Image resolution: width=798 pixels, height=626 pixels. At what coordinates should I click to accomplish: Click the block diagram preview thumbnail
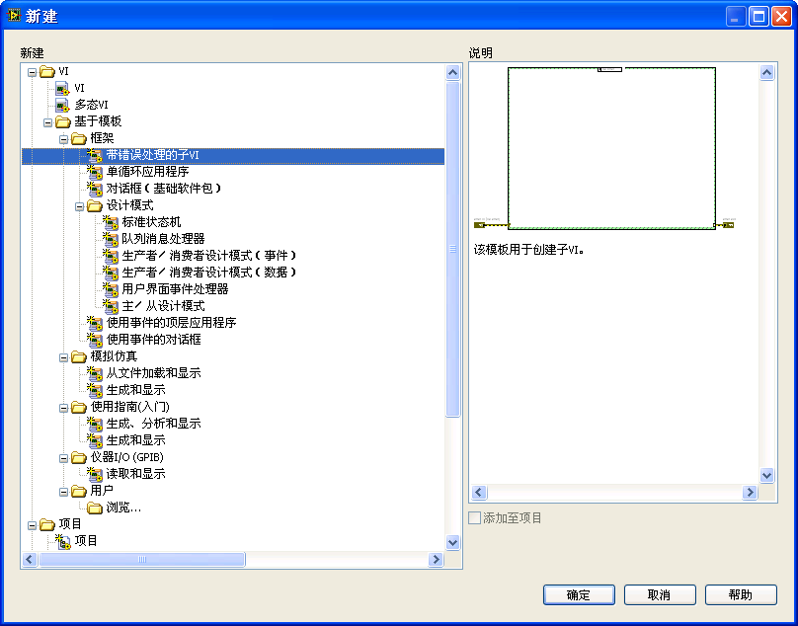pos(611,148)
